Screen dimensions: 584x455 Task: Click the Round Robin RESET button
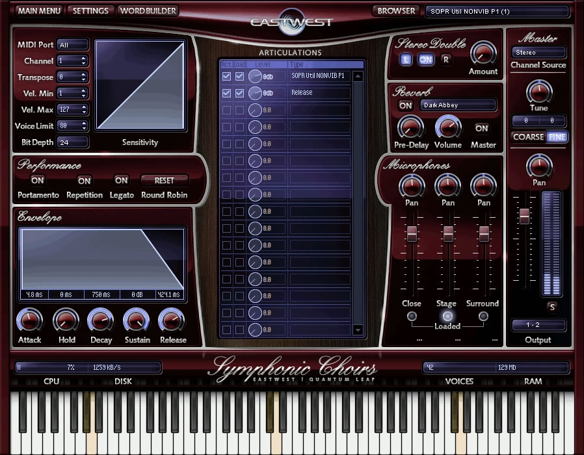[165, 181]
